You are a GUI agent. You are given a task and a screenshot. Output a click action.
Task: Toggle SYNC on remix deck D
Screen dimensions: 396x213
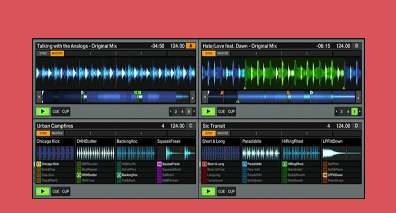pyautogui.click(x=209, y=134)
